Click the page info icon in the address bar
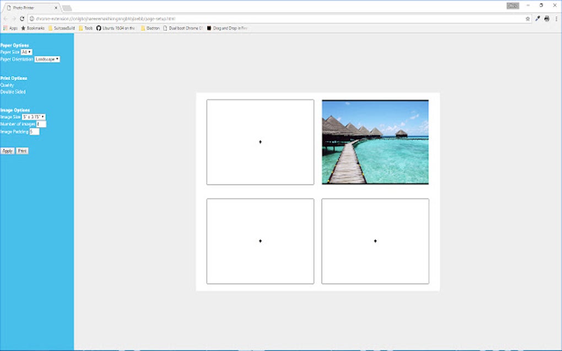 (33, 18)
